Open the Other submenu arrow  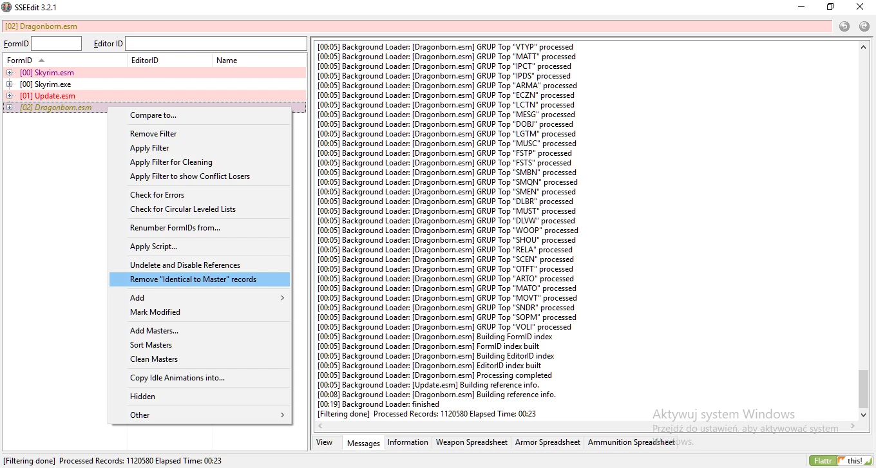tap(282, 415)
